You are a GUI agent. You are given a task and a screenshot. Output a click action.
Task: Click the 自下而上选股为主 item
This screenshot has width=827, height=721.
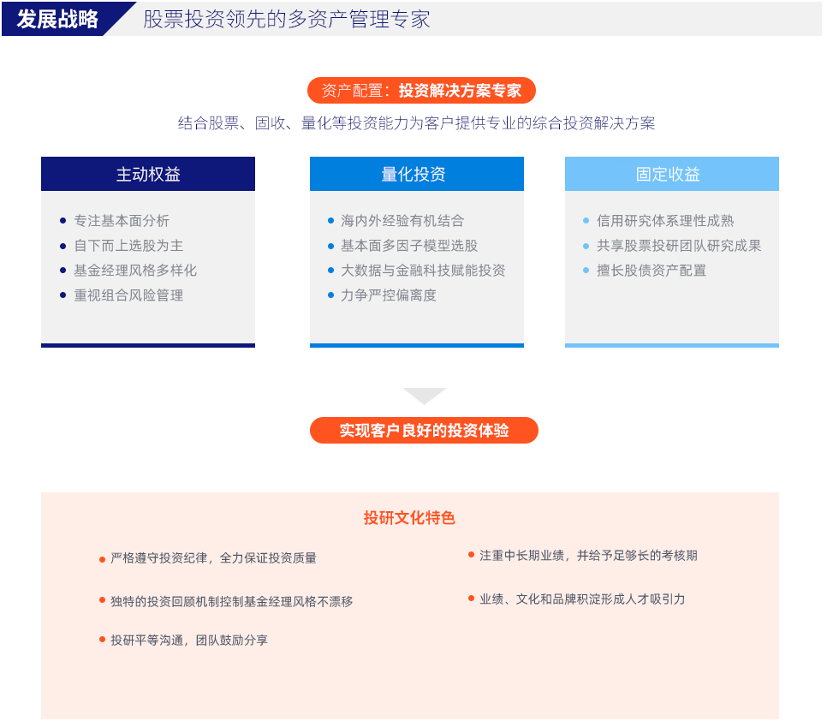128,246
